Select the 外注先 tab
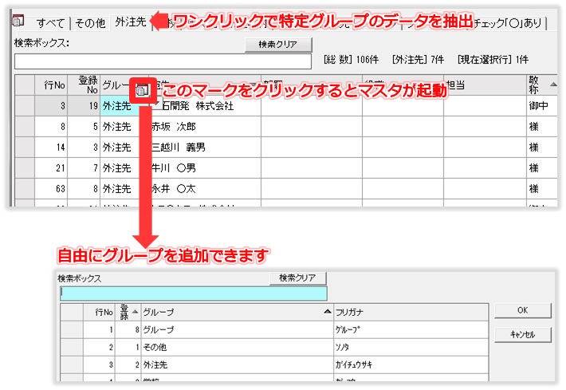 [130, 23]
